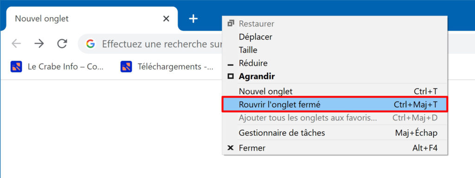Choose Rouvrir l'onglet fermé from the menu
The height and width of the screenshot is (178, 475).
[335, 104]
